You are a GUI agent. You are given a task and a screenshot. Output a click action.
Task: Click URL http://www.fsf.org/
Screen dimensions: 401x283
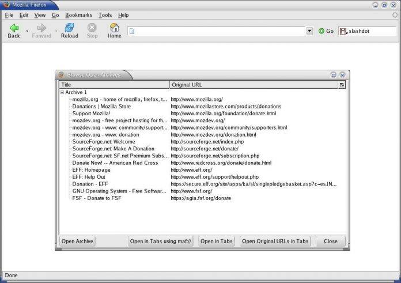pos(191,191)
